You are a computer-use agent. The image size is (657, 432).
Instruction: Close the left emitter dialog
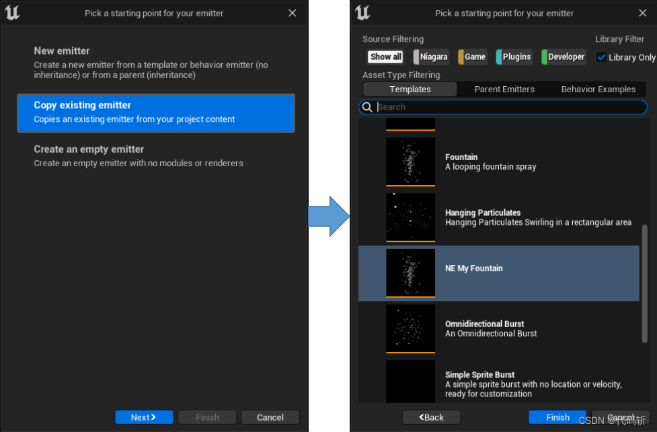pyautogui.click(x=293, y=13)
